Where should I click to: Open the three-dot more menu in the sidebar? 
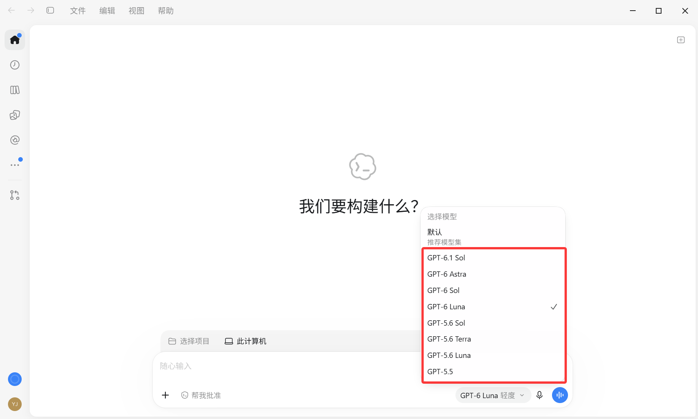pos(15,165)
